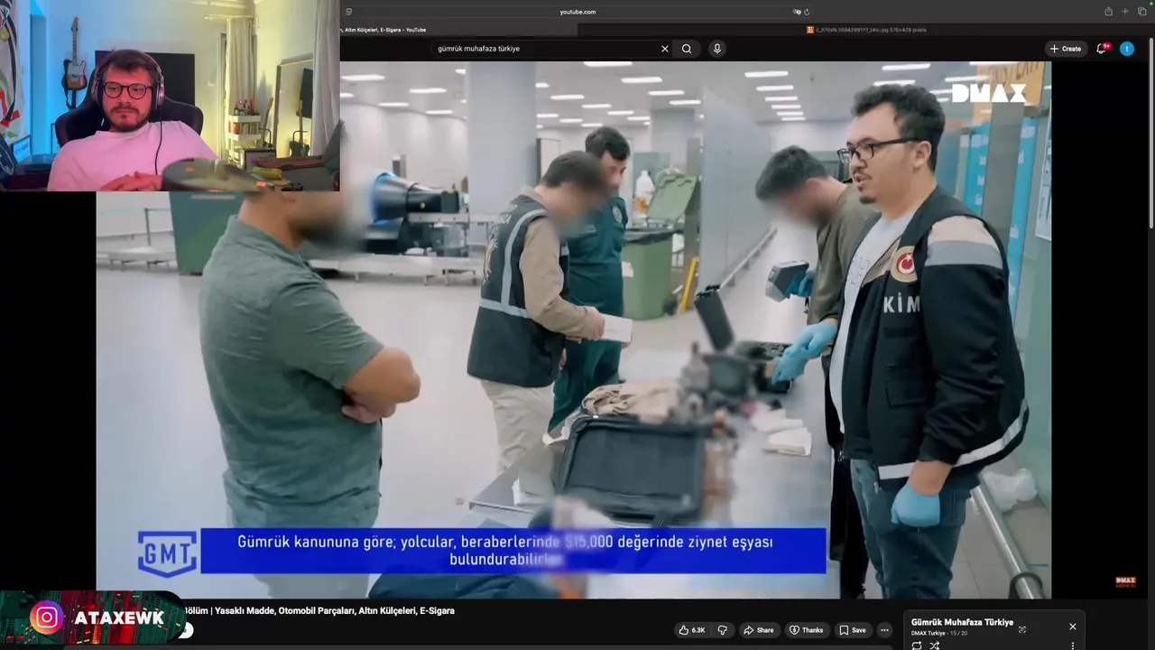
Task: Start voice search with the microphone icon
Action: tap(717, 49)
